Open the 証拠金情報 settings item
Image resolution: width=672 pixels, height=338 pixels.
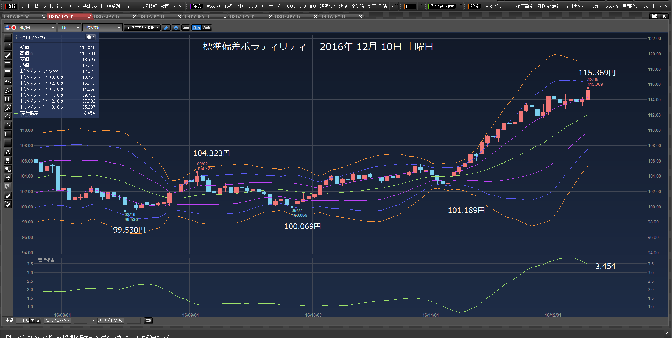coord(548,6)
